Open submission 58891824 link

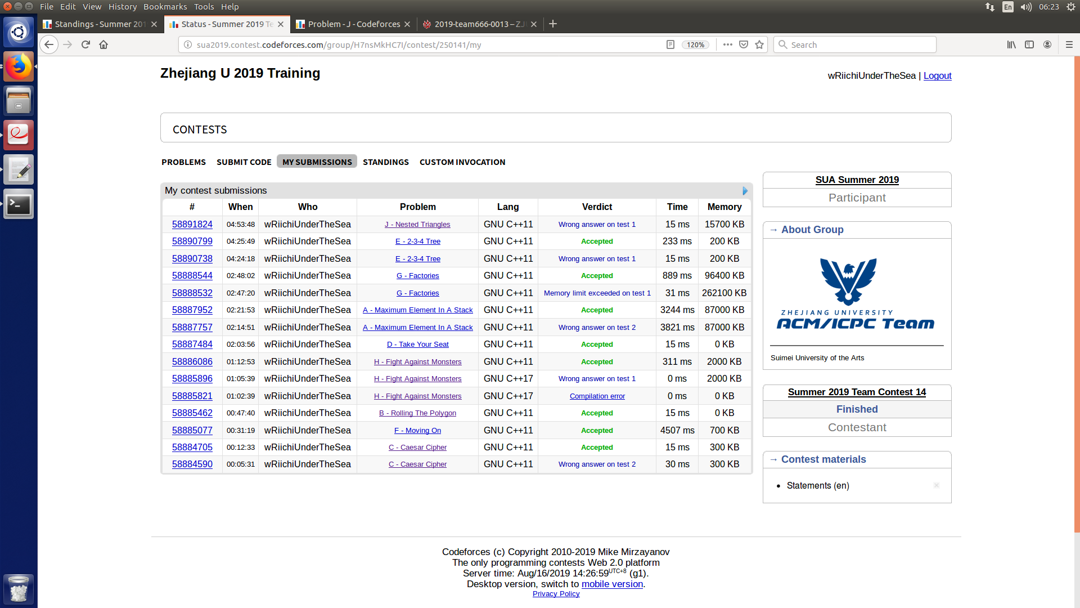pyautogui.click(x=192, y=224)
